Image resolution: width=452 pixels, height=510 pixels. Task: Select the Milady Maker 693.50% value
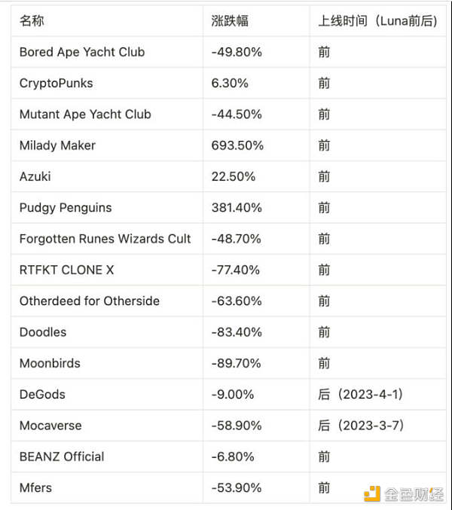237,145
